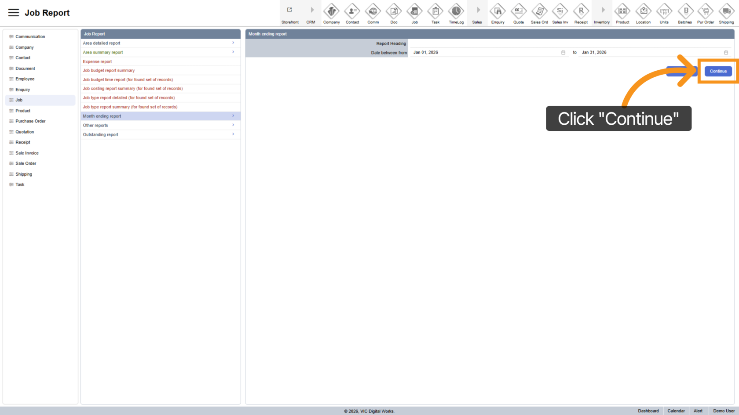The width and height of the screenshot is (739, 415).
Task: Click the Report Heading input field
Action: tap(570, 43)
